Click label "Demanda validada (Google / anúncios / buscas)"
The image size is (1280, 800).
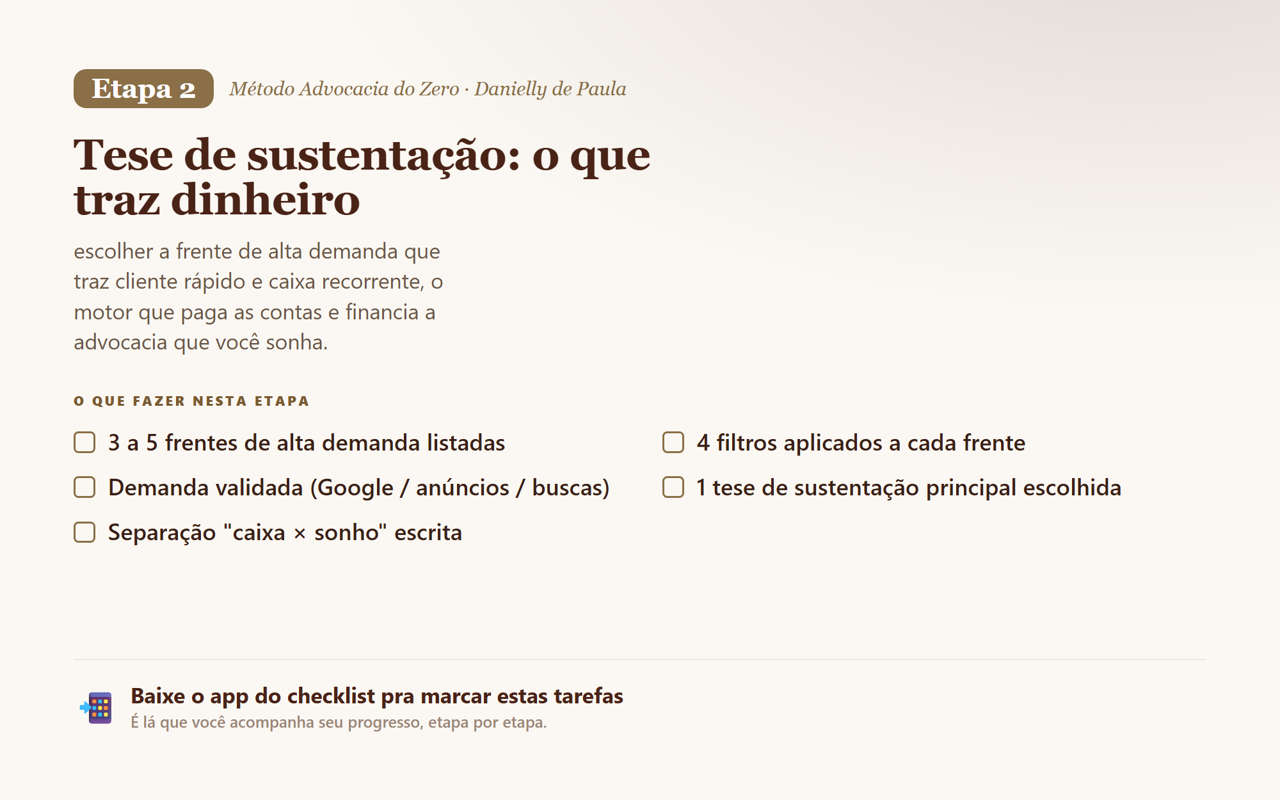358,488
